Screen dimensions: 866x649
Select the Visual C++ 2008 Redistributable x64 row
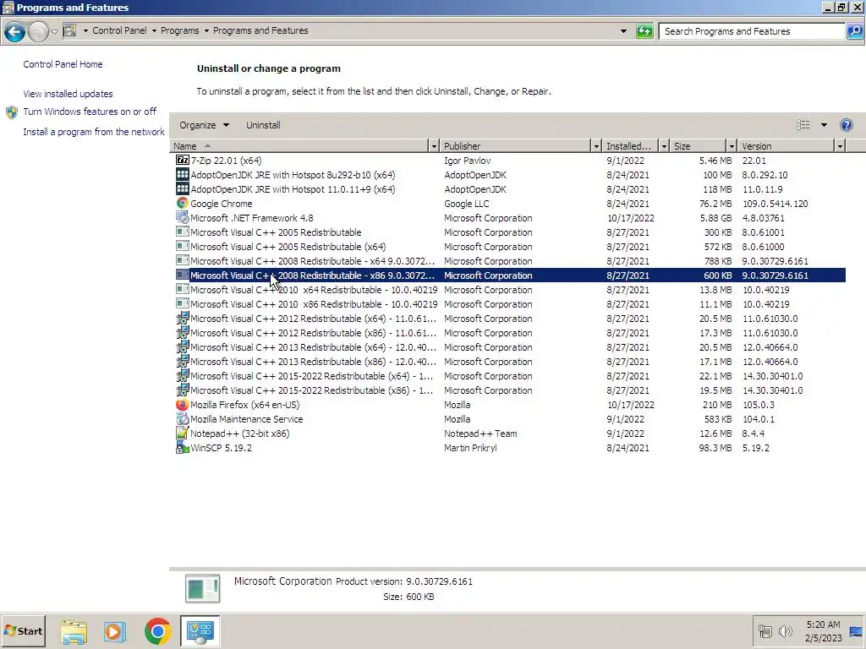510,260
